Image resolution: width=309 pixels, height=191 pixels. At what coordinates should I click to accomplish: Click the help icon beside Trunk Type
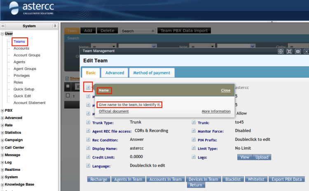coord(89,122)
